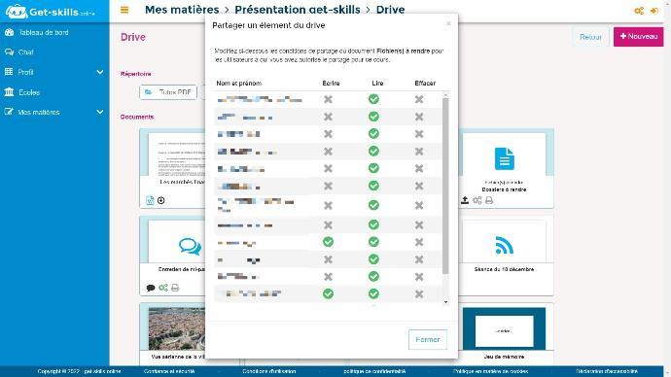
Task: Click the Ecrire column header
Action: (x=331, y=84)
